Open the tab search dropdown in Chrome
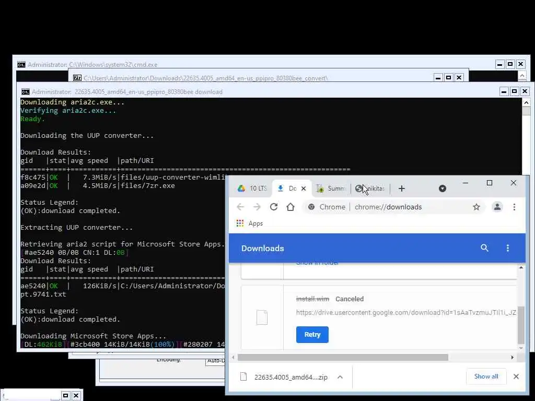535x401 pixels. [x=443, y=188]
